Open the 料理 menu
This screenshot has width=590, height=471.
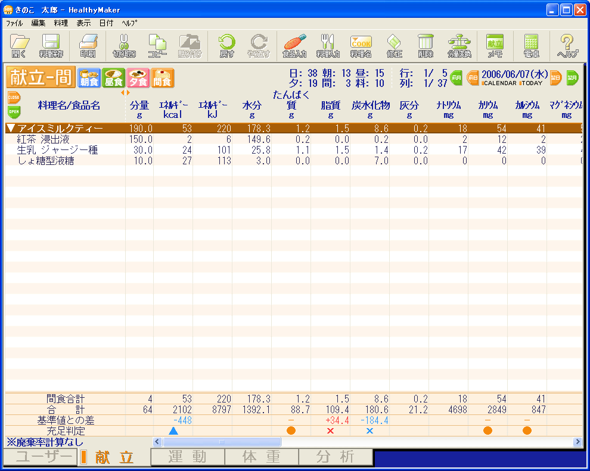61,23
